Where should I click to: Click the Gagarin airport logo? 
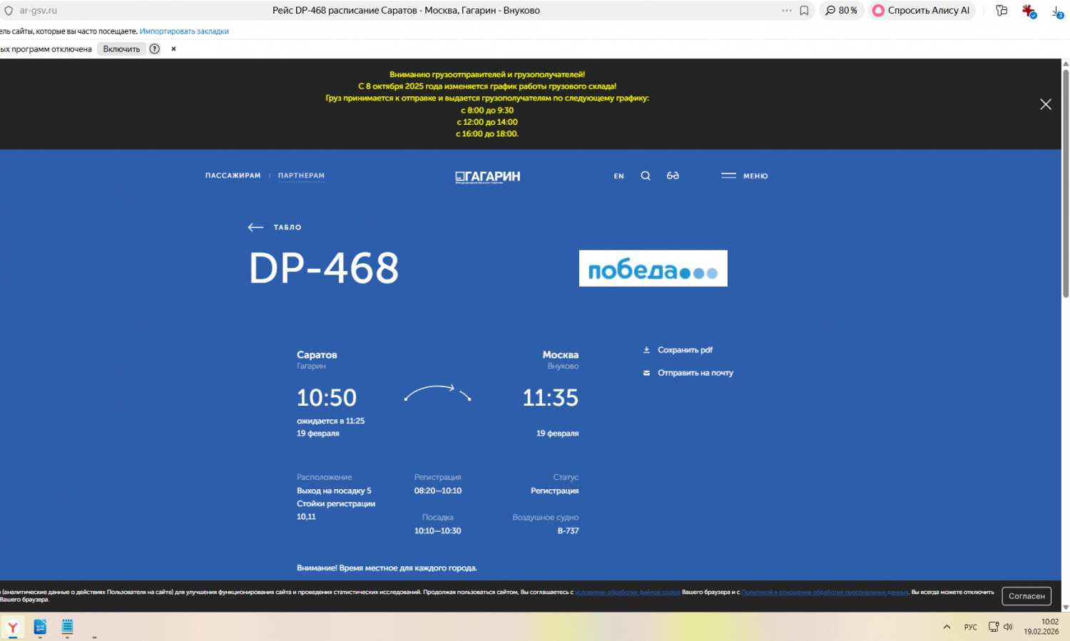point(488,177)
